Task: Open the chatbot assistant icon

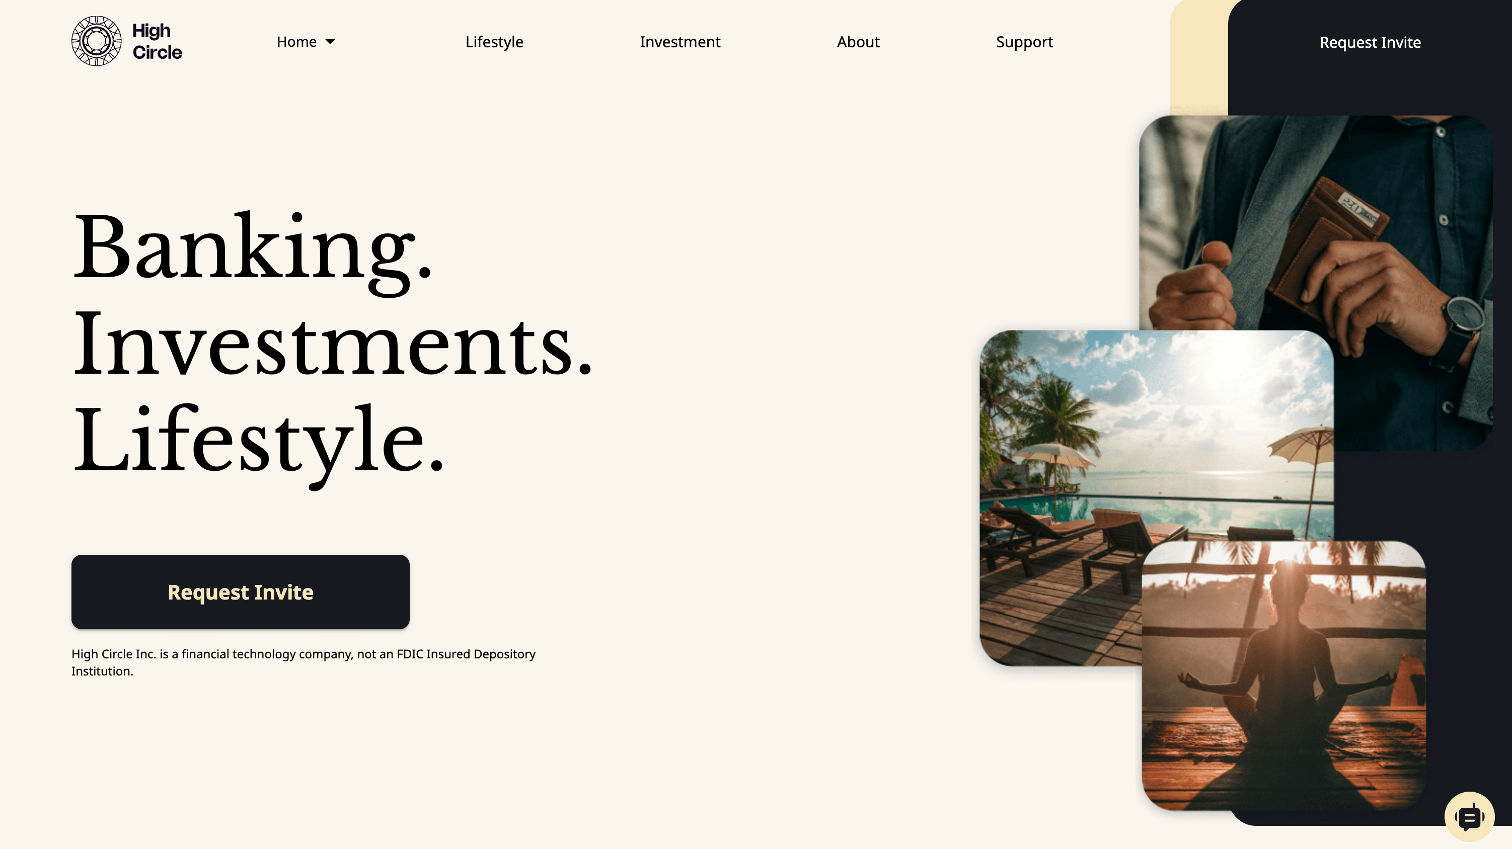Action: pos(1469,817)
